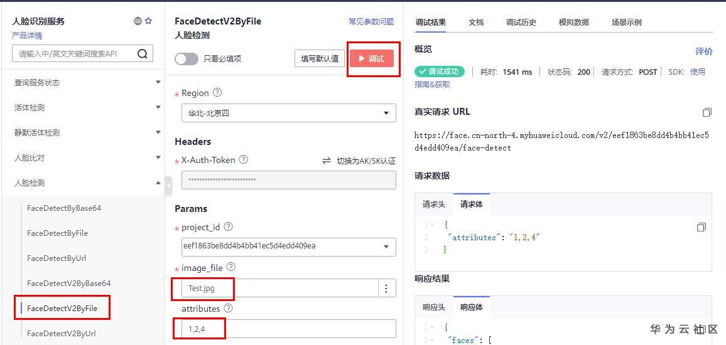Open X-Auth-Token help question icon
Image resolution: width=726 pixels, height=345 pixels.
click(243, 159)
